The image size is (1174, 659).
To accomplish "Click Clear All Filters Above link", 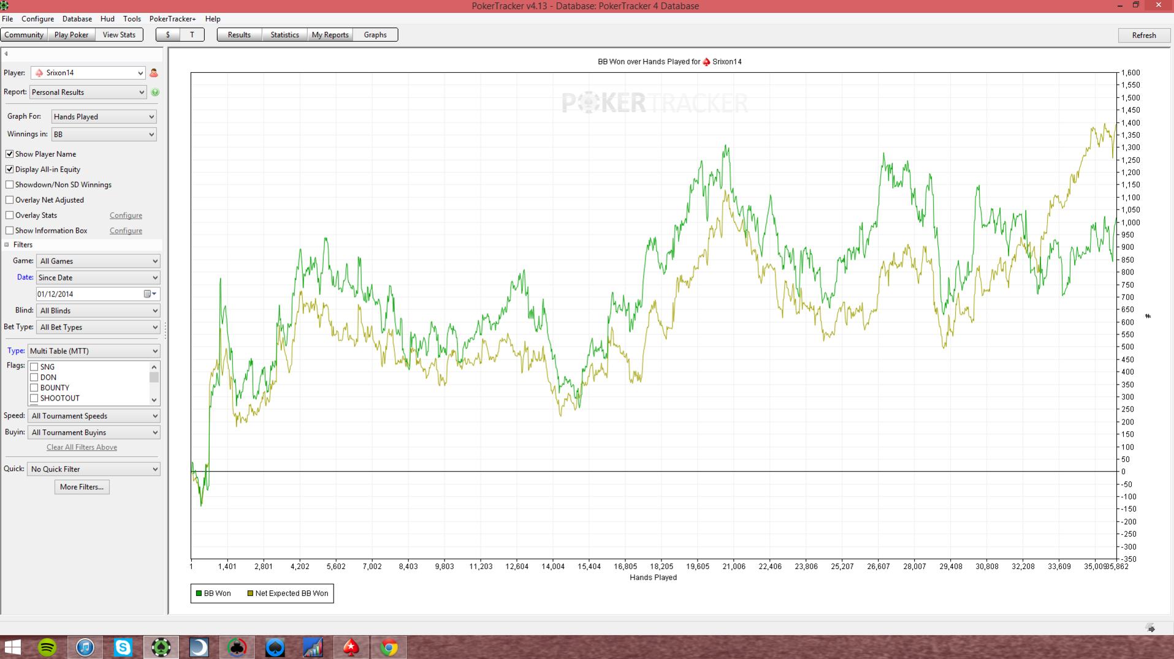I will coord(82,448).
